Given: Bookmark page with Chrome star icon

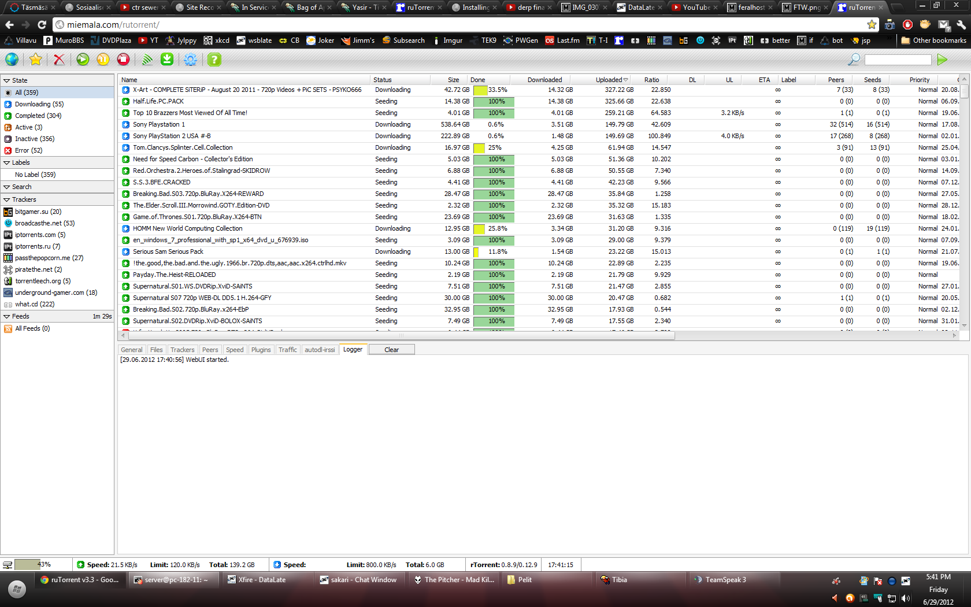Looking at the screenshot, I should pyautogui.click(x=872, y=24).
